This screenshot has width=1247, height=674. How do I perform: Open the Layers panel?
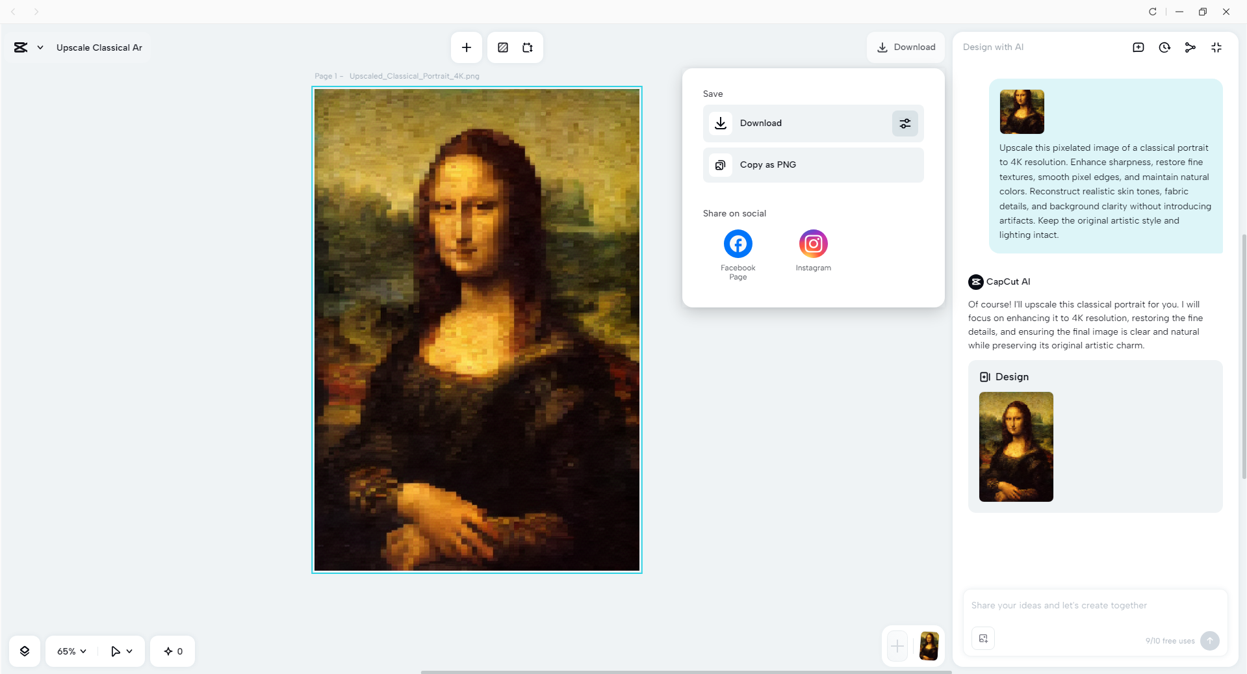(25, 651)
